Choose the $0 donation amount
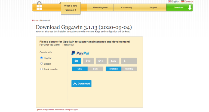 [76, 61]
